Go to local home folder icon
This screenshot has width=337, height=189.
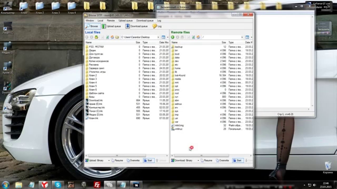tap(112, 37)
